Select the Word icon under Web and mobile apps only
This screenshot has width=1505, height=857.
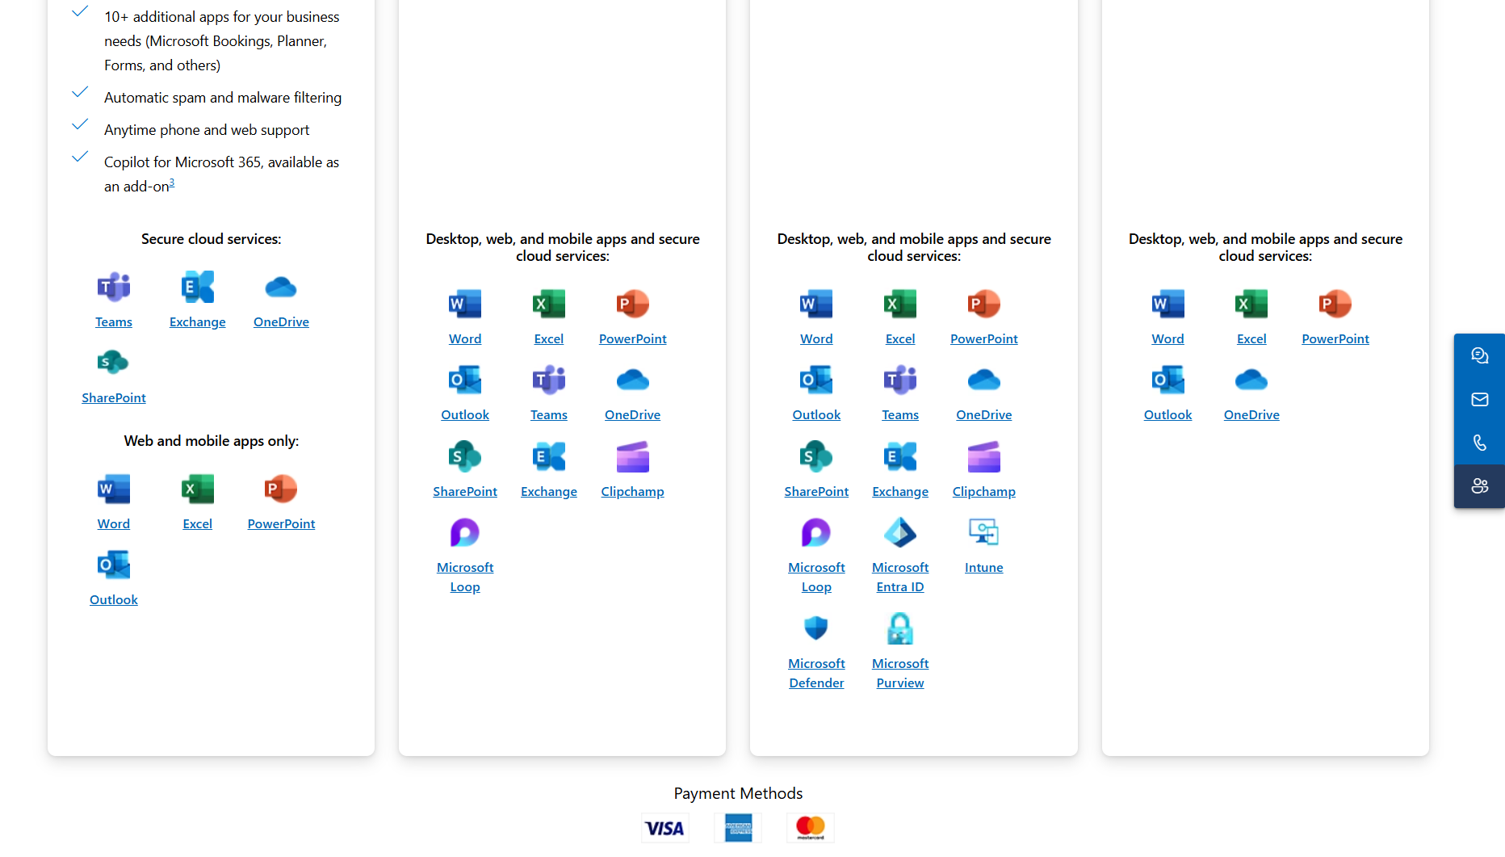pyautogui.click(x=114, y=489)
